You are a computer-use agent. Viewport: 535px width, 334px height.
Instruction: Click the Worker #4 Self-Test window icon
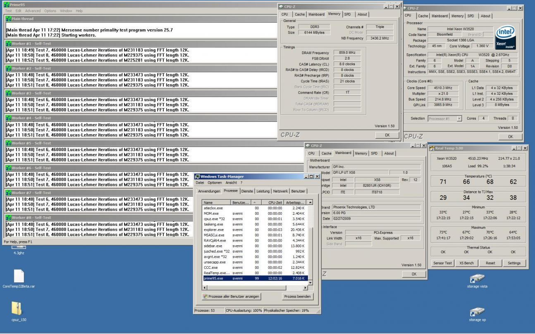[9, 118]
